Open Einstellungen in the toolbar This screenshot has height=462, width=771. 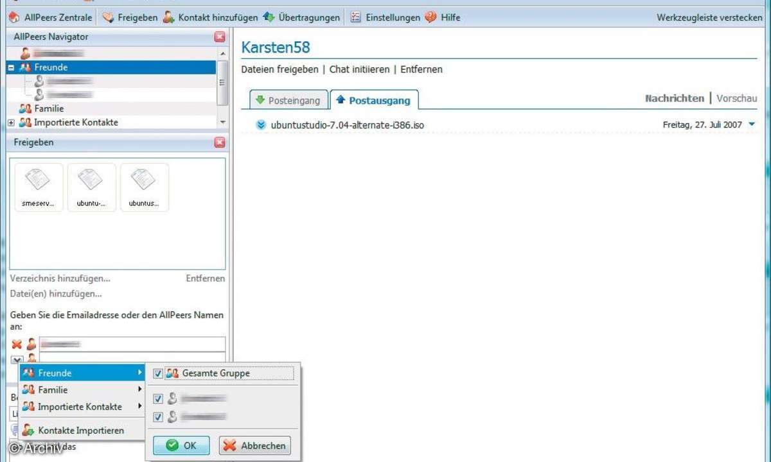click(x=385, y=17)
